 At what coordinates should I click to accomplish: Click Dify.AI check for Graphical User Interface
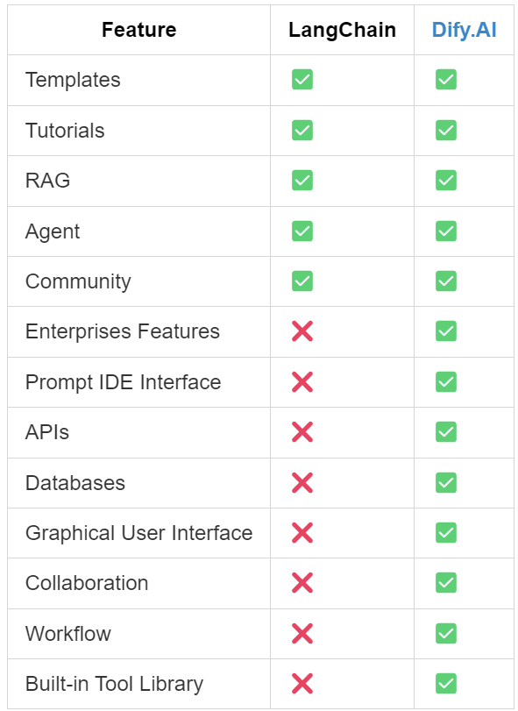coord(446,532)
